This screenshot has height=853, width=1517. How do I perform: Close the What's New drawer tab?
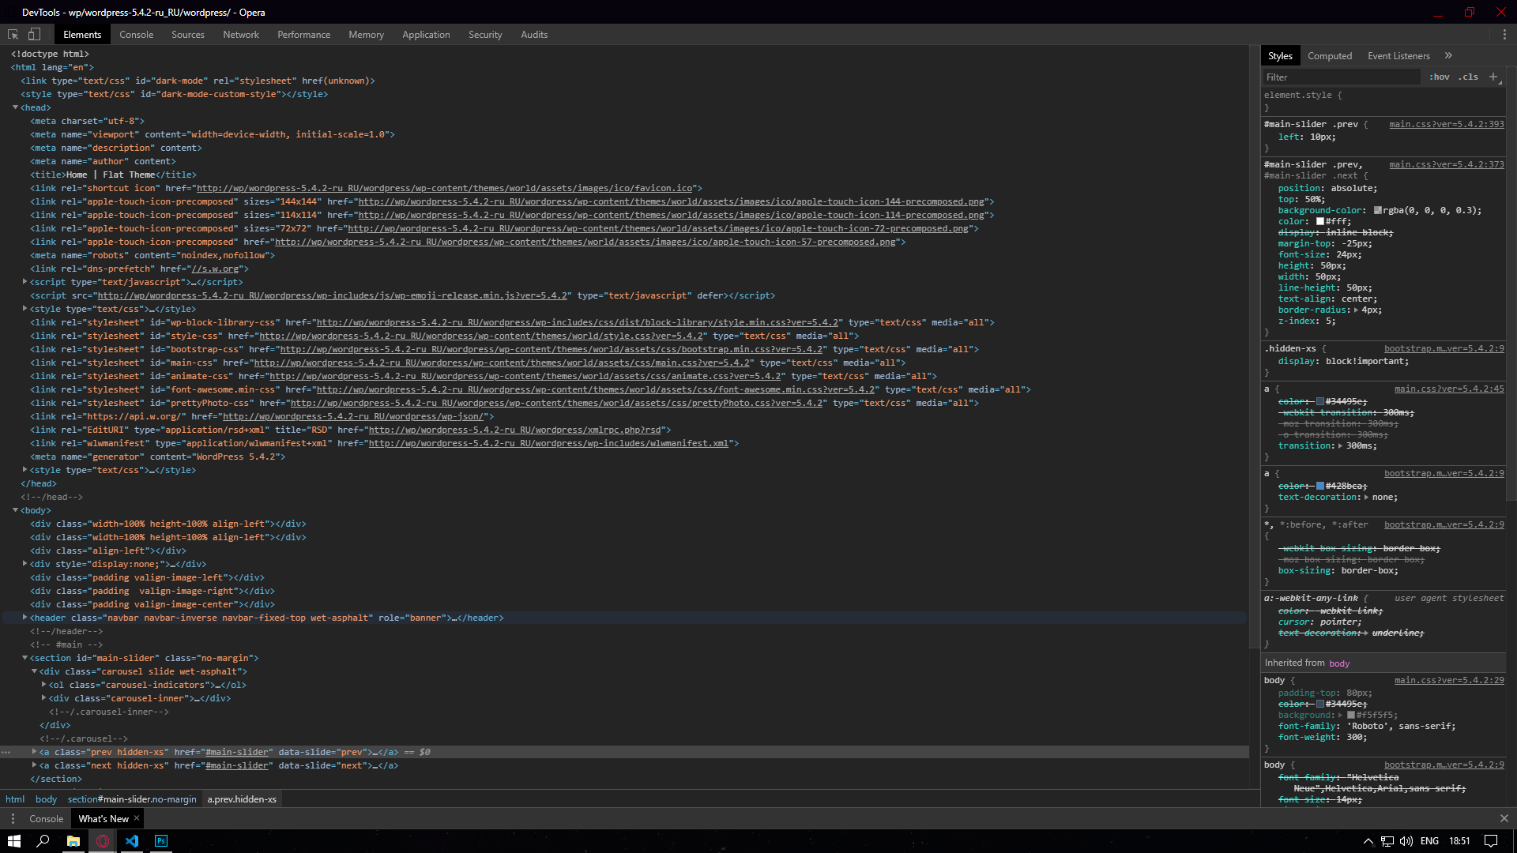coord(137,818)
